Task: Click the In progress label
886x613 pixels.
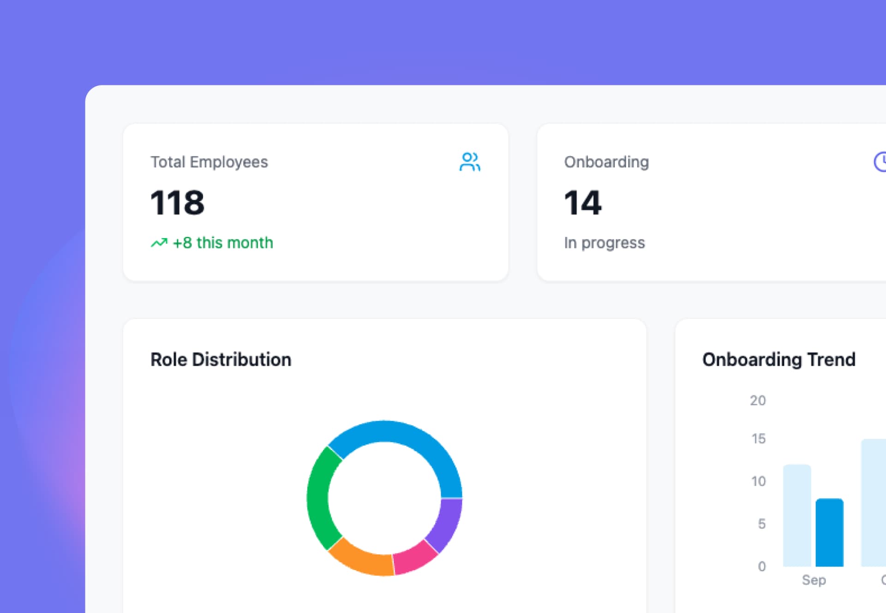Action: [x=605, y=243]
